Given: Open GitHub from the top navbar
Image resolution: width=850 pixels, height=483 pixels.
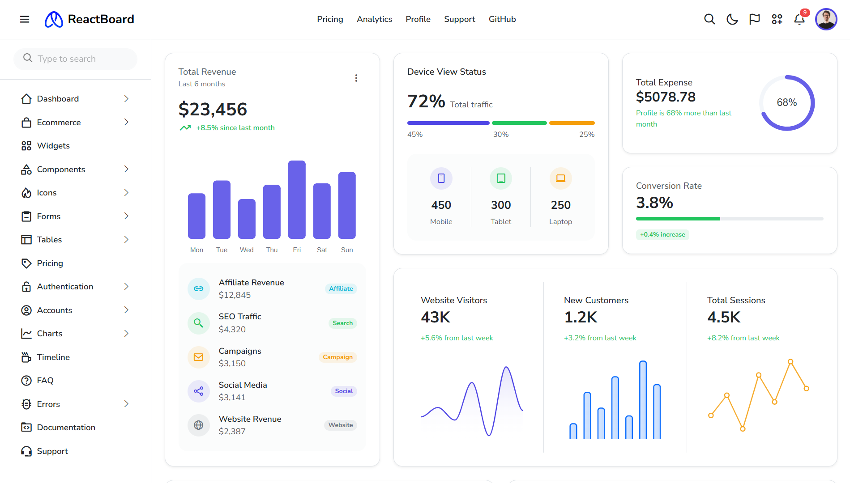Looking at the screenshot, I should [x=502, y=19].
